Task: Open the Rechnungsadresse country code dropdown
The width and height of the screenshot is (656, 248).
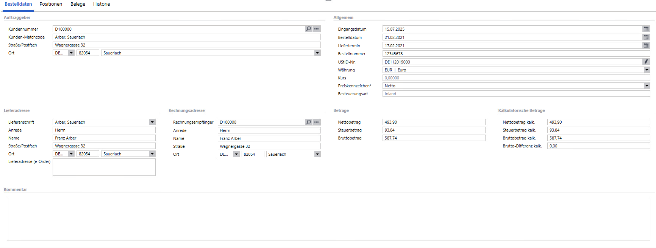Action: tap(236, 154)
